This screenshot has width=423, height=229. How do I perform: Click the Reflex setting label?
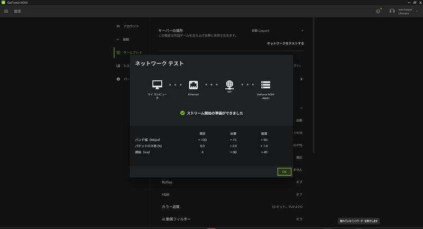tap(167, 182)
